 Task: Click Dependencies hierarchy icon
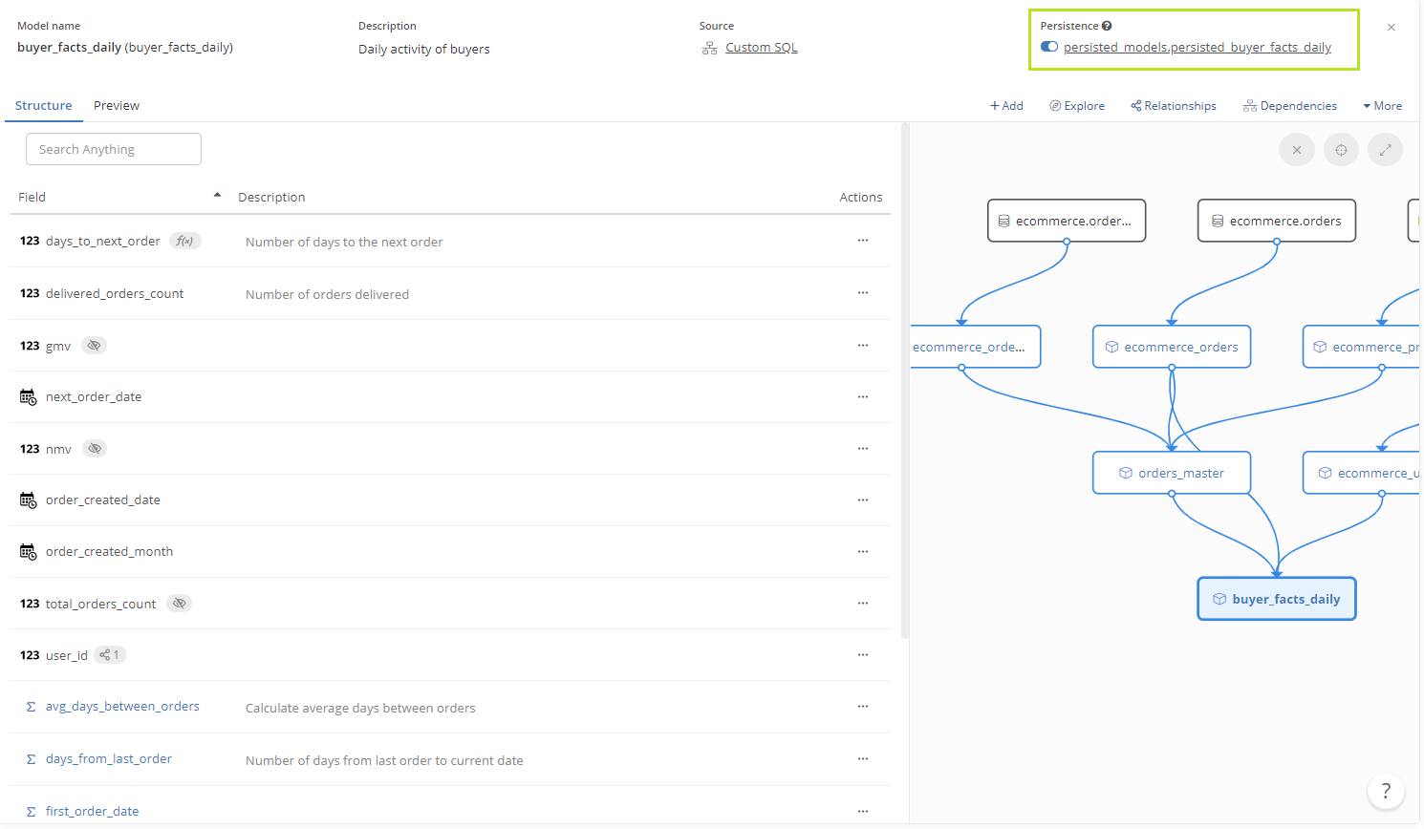tap(1250, 106)
